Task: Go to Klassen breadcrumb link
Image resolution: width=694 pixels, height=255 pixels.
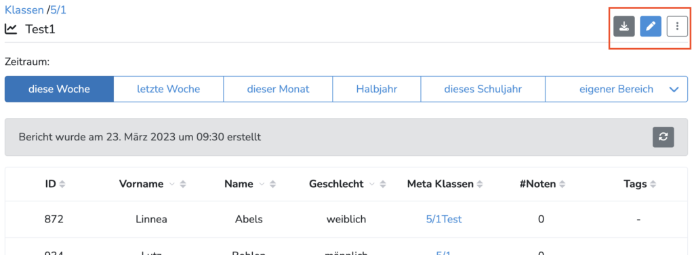Action: (x=24, y=9)
